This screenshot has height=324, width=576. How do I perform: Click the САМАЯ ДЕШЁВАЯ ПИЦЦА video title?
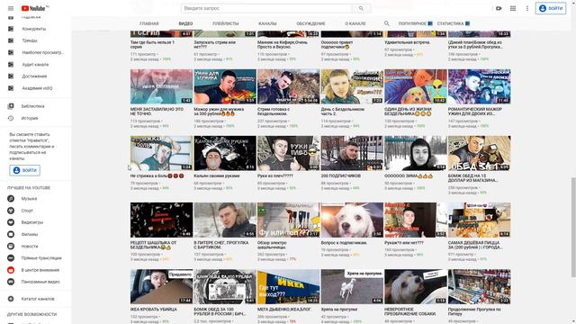475,245
